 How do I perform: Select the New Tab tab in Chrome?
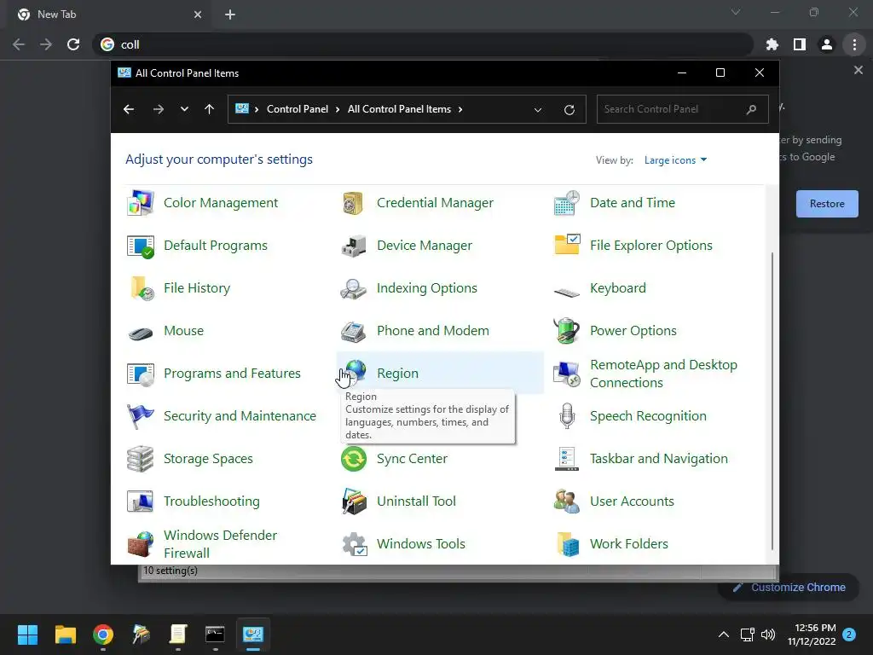tap(109, 15)
